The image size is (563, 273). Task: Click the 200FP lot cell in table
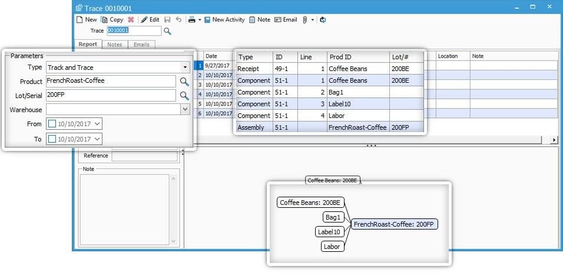(406, 127)
